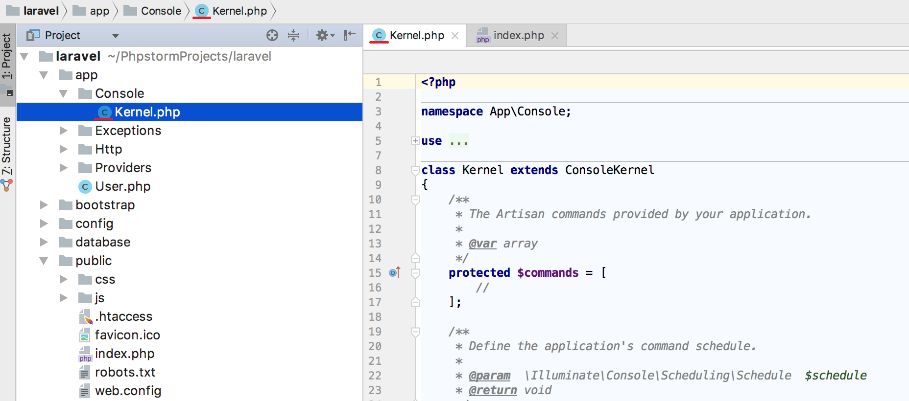
Task: Click the User.php class icon
Action: tap(85, 186)
